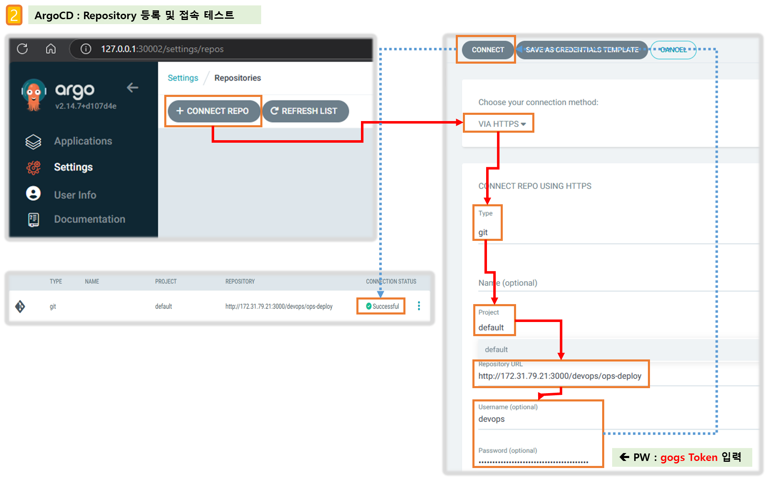Collapse the sidebar with the back arrow

(x=132, y=88)
